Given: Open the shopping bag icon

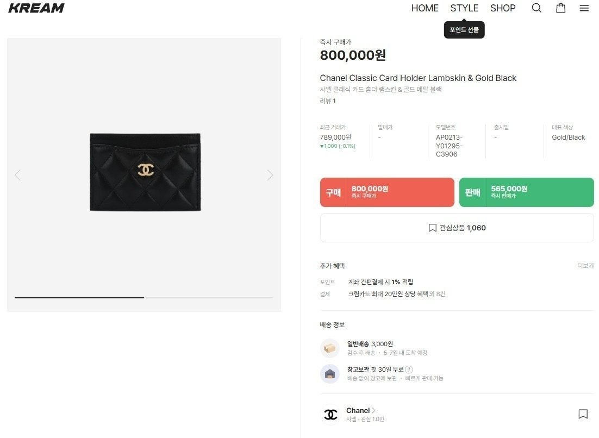Looking at the screenshot, I should 560,8.
